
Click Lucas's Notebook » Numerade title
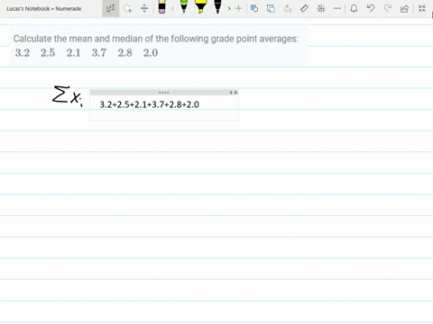click(44, 9)
